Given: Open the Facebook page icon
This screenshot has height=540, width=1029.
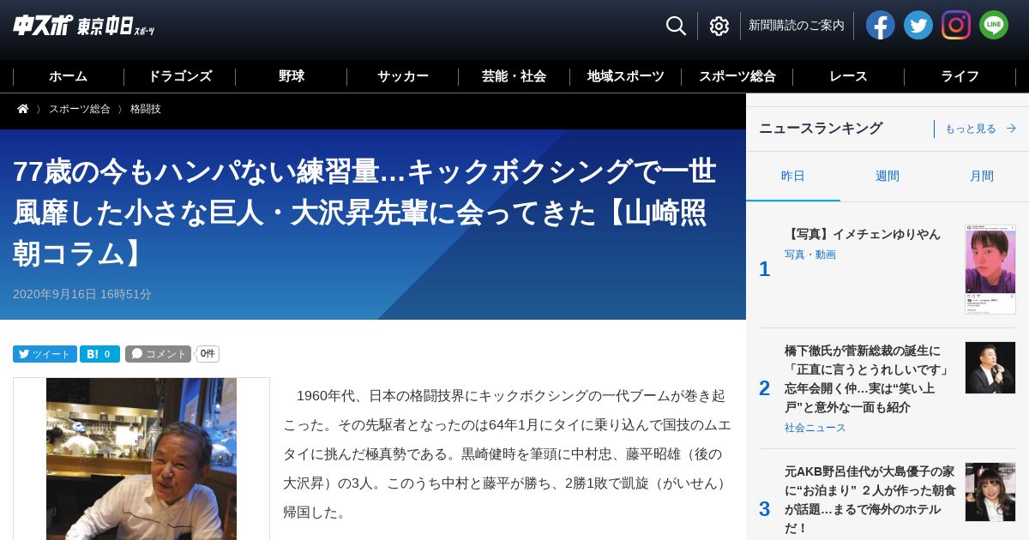Looking at the screenshot, I should pyautogui.click(x=881, y=25).
